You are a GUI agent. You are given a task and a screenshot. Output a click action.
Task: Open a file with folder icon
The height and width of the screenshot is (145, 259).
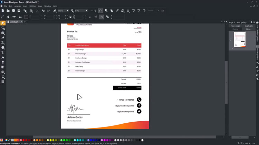(x=8, y=11)
